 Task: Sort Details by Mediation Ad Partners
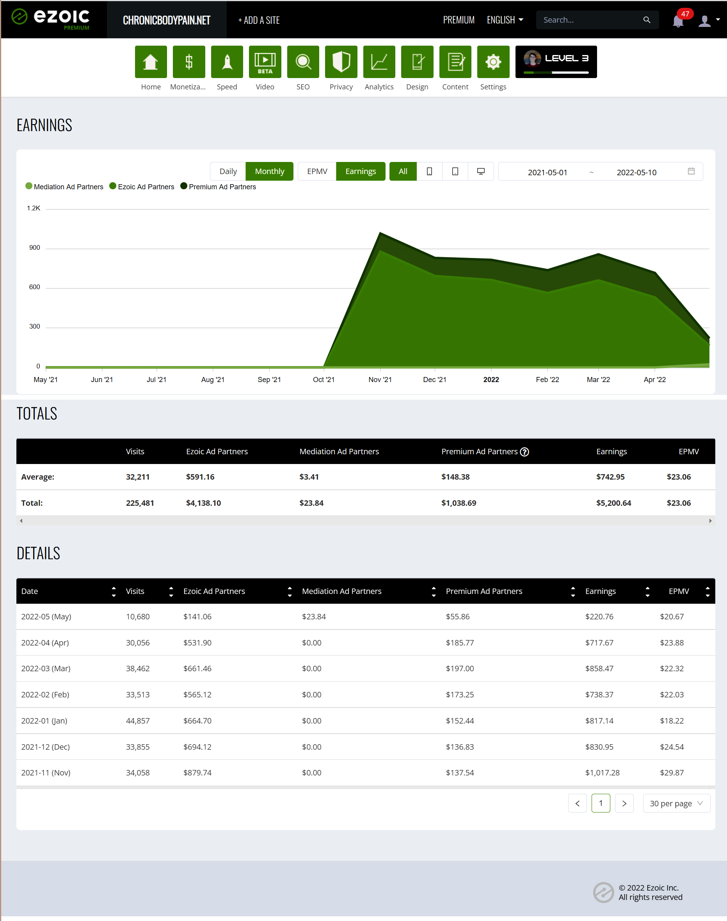click(x=434, y=592)
